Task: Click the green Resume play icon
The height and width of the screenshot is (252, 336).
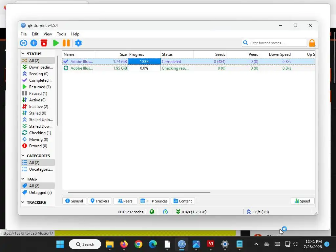Action: click(56, 43)
